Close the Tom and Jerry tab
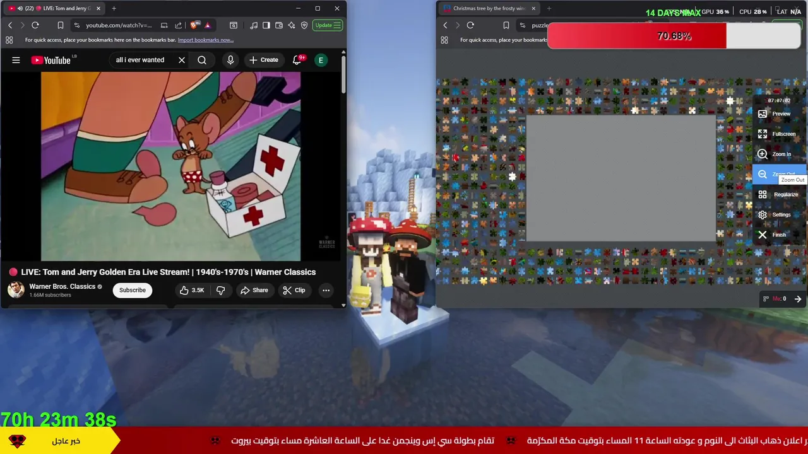The width and height of the screenshot is (808, 454). (x=98, y=8)
